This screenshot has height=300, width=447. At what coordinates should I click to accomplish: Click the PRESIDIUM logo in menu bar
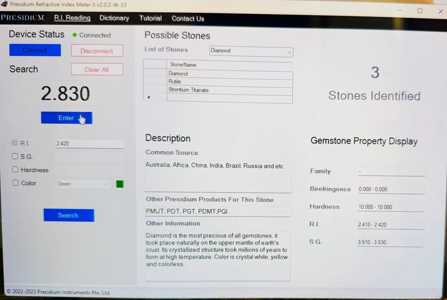[23, 18]
